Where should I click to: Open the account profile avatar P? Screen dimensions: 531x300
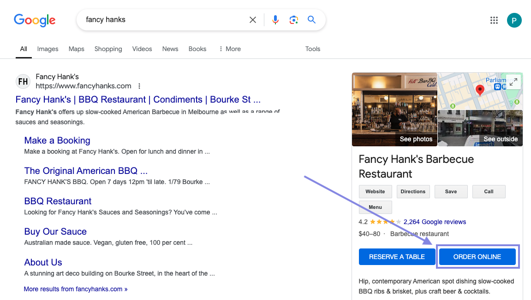pyautogui.click(x=514, y=20)
